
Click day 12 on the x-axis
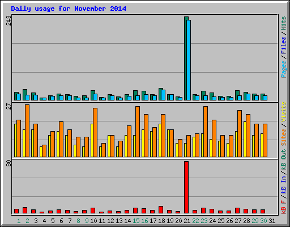coord(110,221)
